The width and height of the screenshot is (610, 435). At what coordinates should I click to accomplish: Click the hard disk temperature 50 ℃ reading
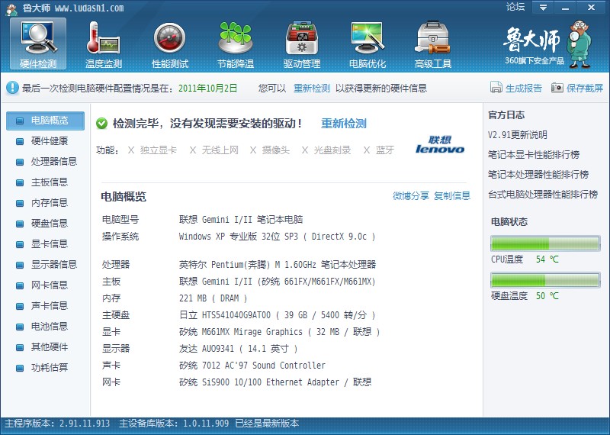tap(547, 296)
